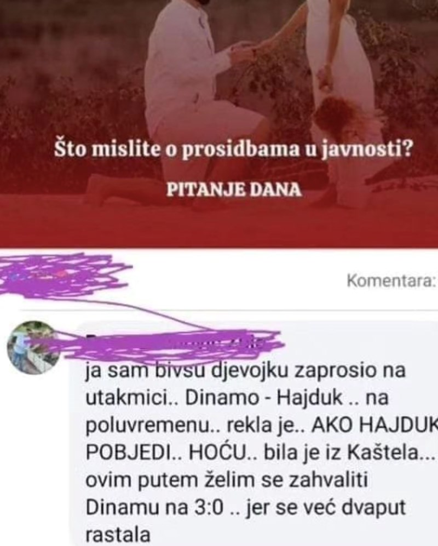The width and height of the screenshot is (438, 546).
Task: Select the PITANJE DANA label
Action: (x=234, y=190)
